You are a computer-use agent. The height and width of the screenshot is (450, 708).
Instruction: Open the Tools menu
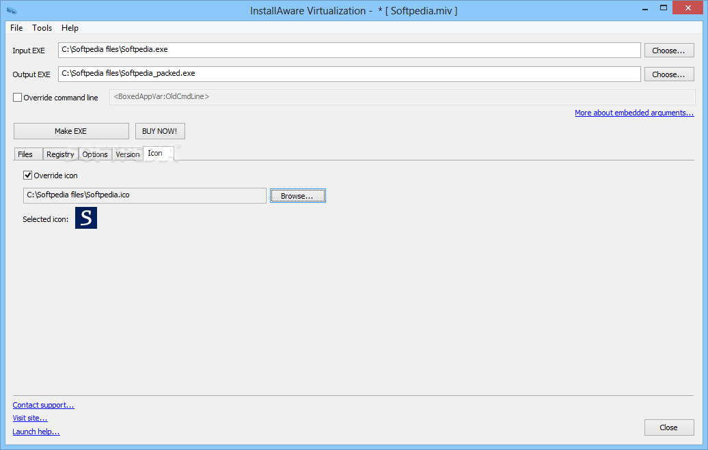(x=42, y=27)
